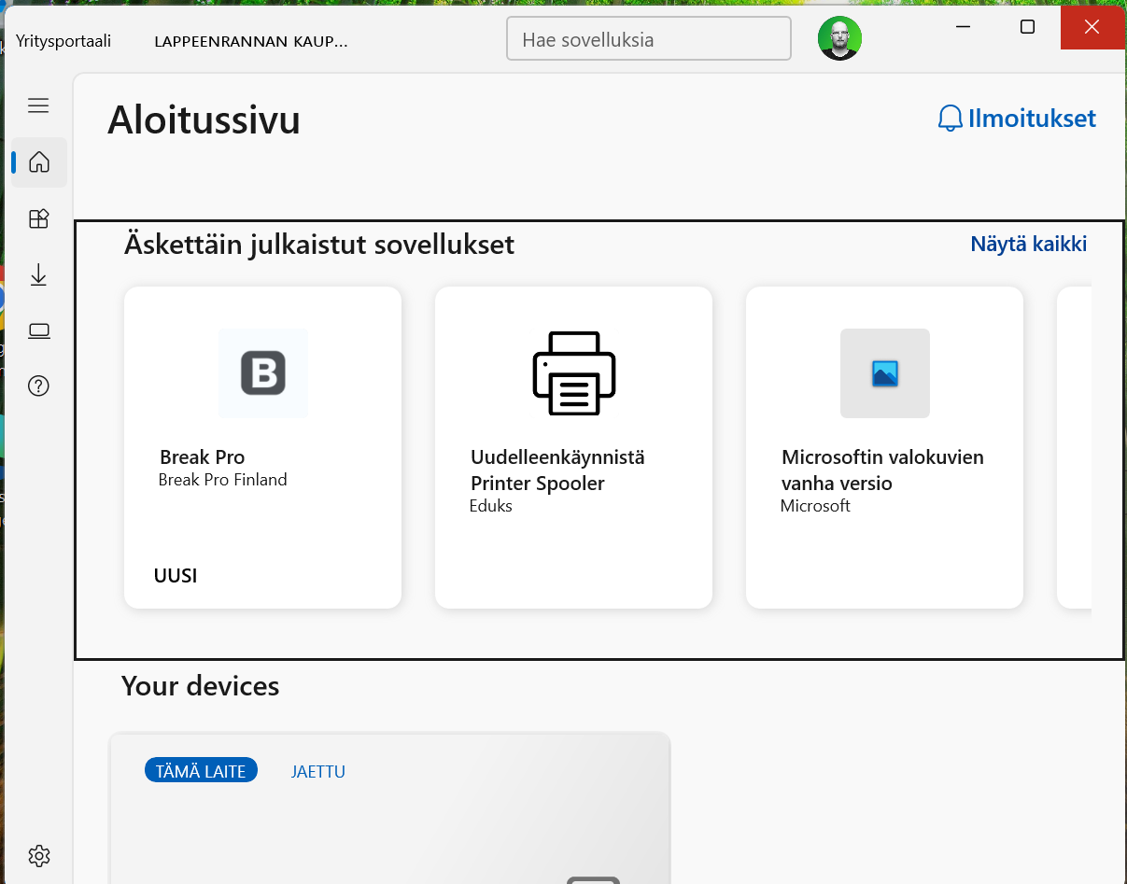Maximize the Yritysportaali window
This screenshot has width=1127, height=884.
point(1027,27)
